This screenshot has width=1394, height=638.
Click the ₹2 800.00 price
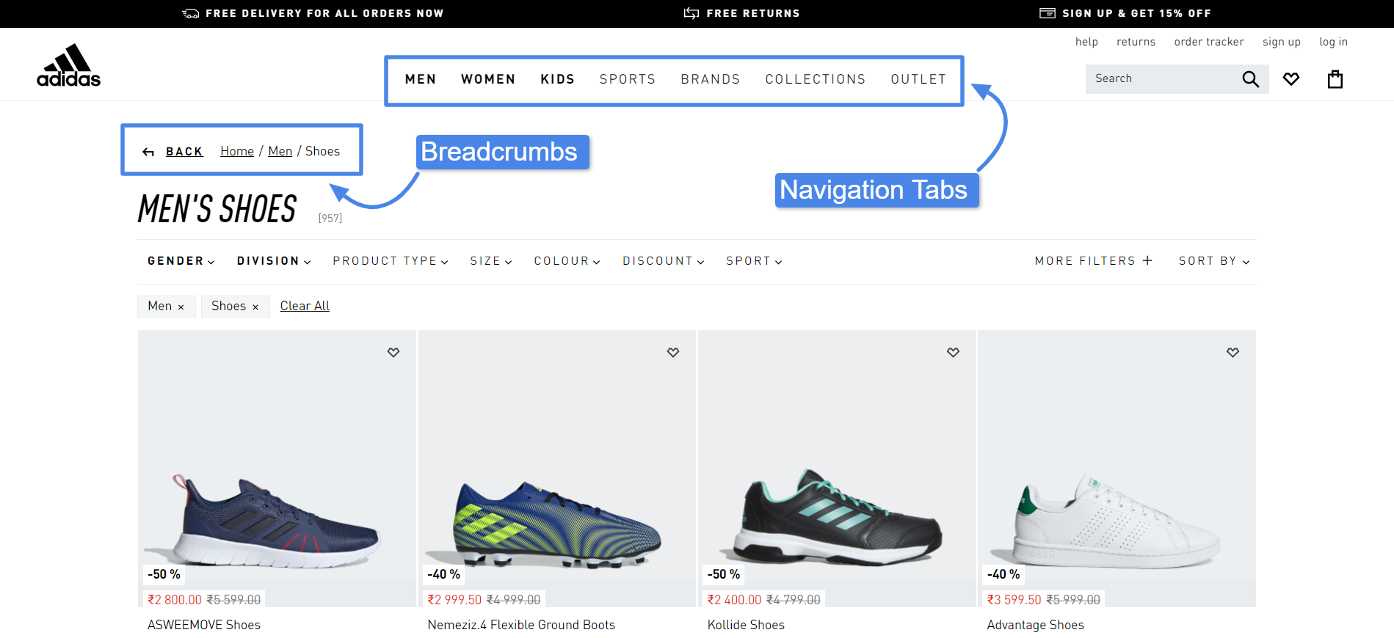(x=175, y=600)
